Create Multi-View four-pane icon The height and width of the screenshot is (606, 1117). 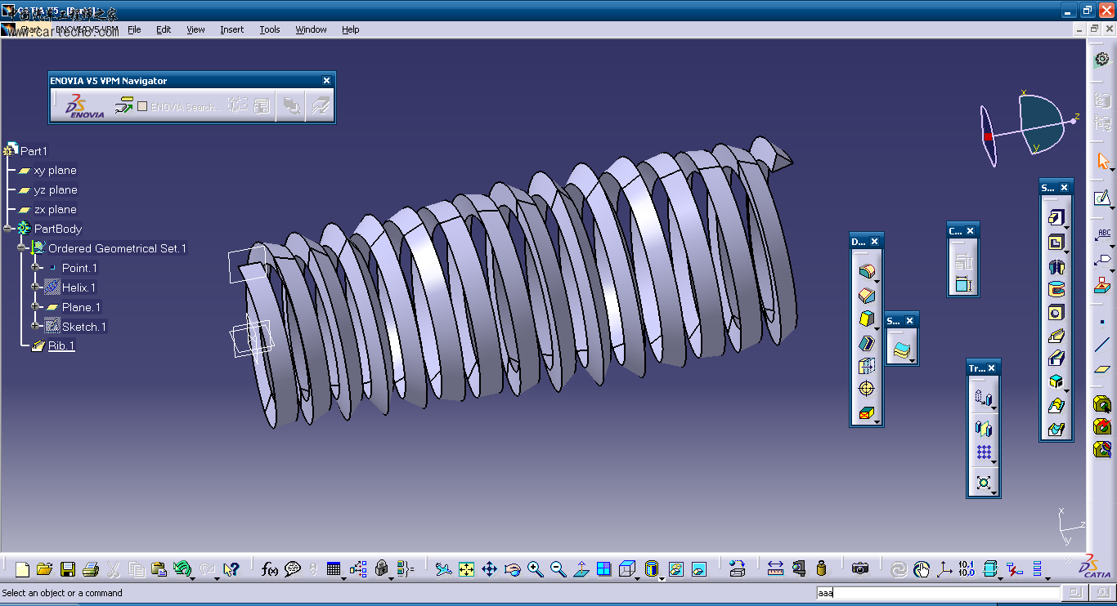(x=603, y=569)
